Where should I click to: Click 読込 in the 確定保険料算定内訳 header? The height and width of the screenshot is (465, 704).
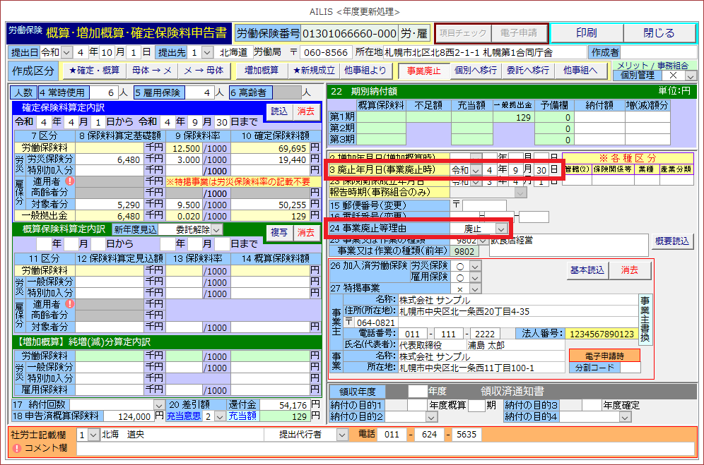278,111
